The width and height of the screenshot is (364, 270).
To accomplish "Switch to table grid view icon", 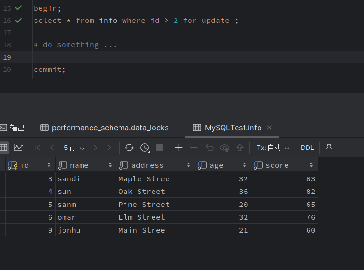I will pyautogui.click(x=4, y=148).
